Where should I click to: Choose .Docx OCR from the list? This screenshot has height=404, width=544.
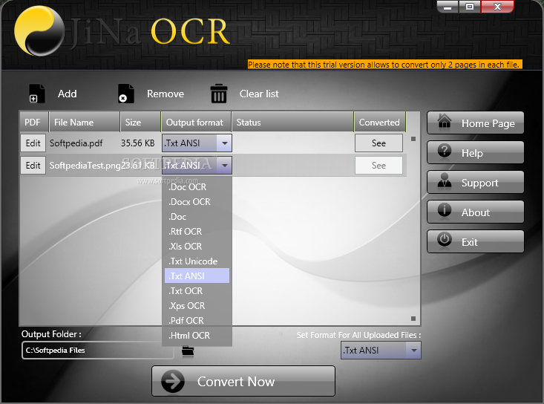tap(197, 202)
